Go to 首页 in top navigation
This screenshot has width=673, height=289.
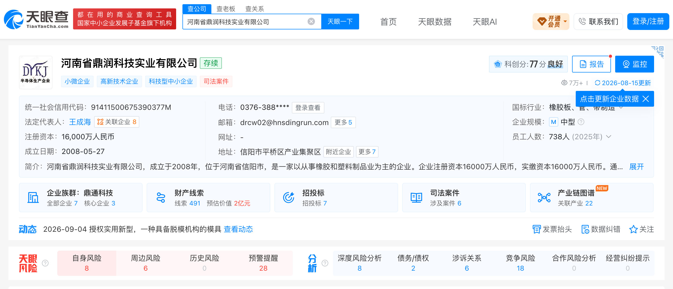(x=388, y=22)
